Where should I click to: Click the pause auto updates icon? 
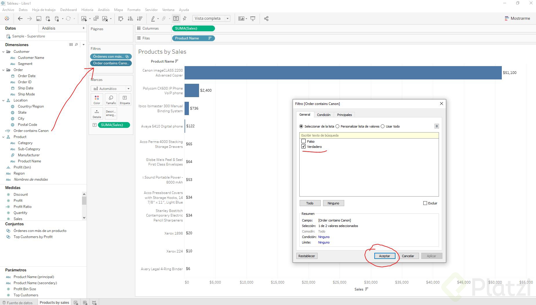tap(57, 19)
